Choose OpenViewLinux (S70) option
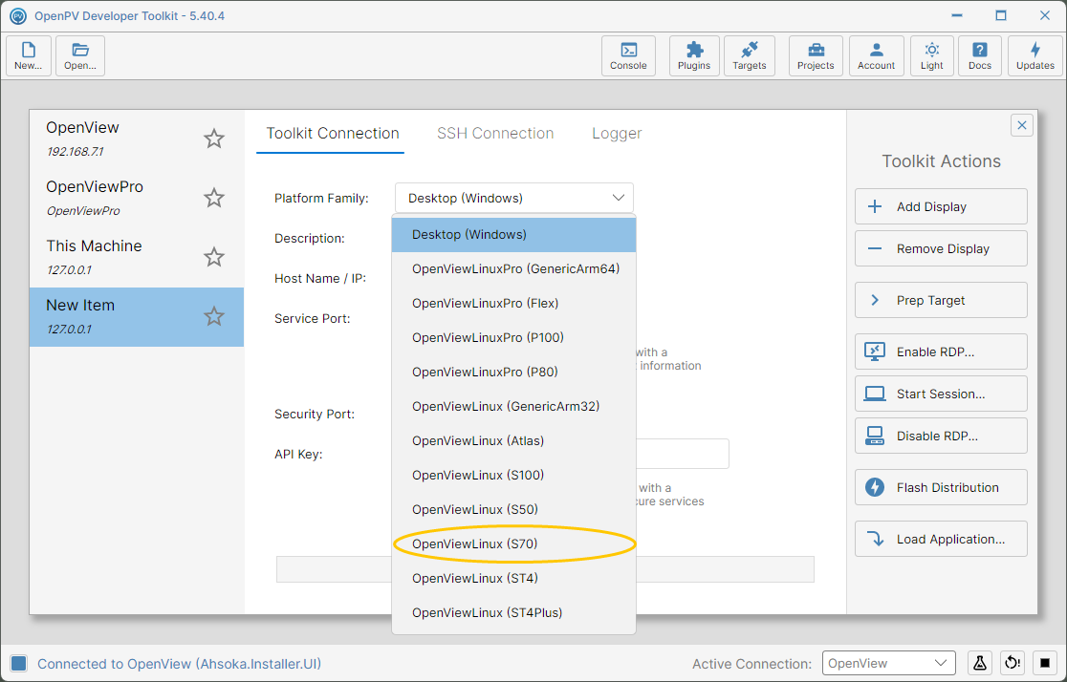Image resolution: width=1067 pixels, height=682 pixels. coord(513,543)
